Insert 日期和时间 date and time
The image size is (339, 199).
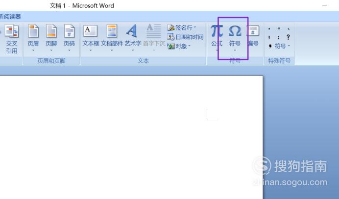(x=186, y=37)
